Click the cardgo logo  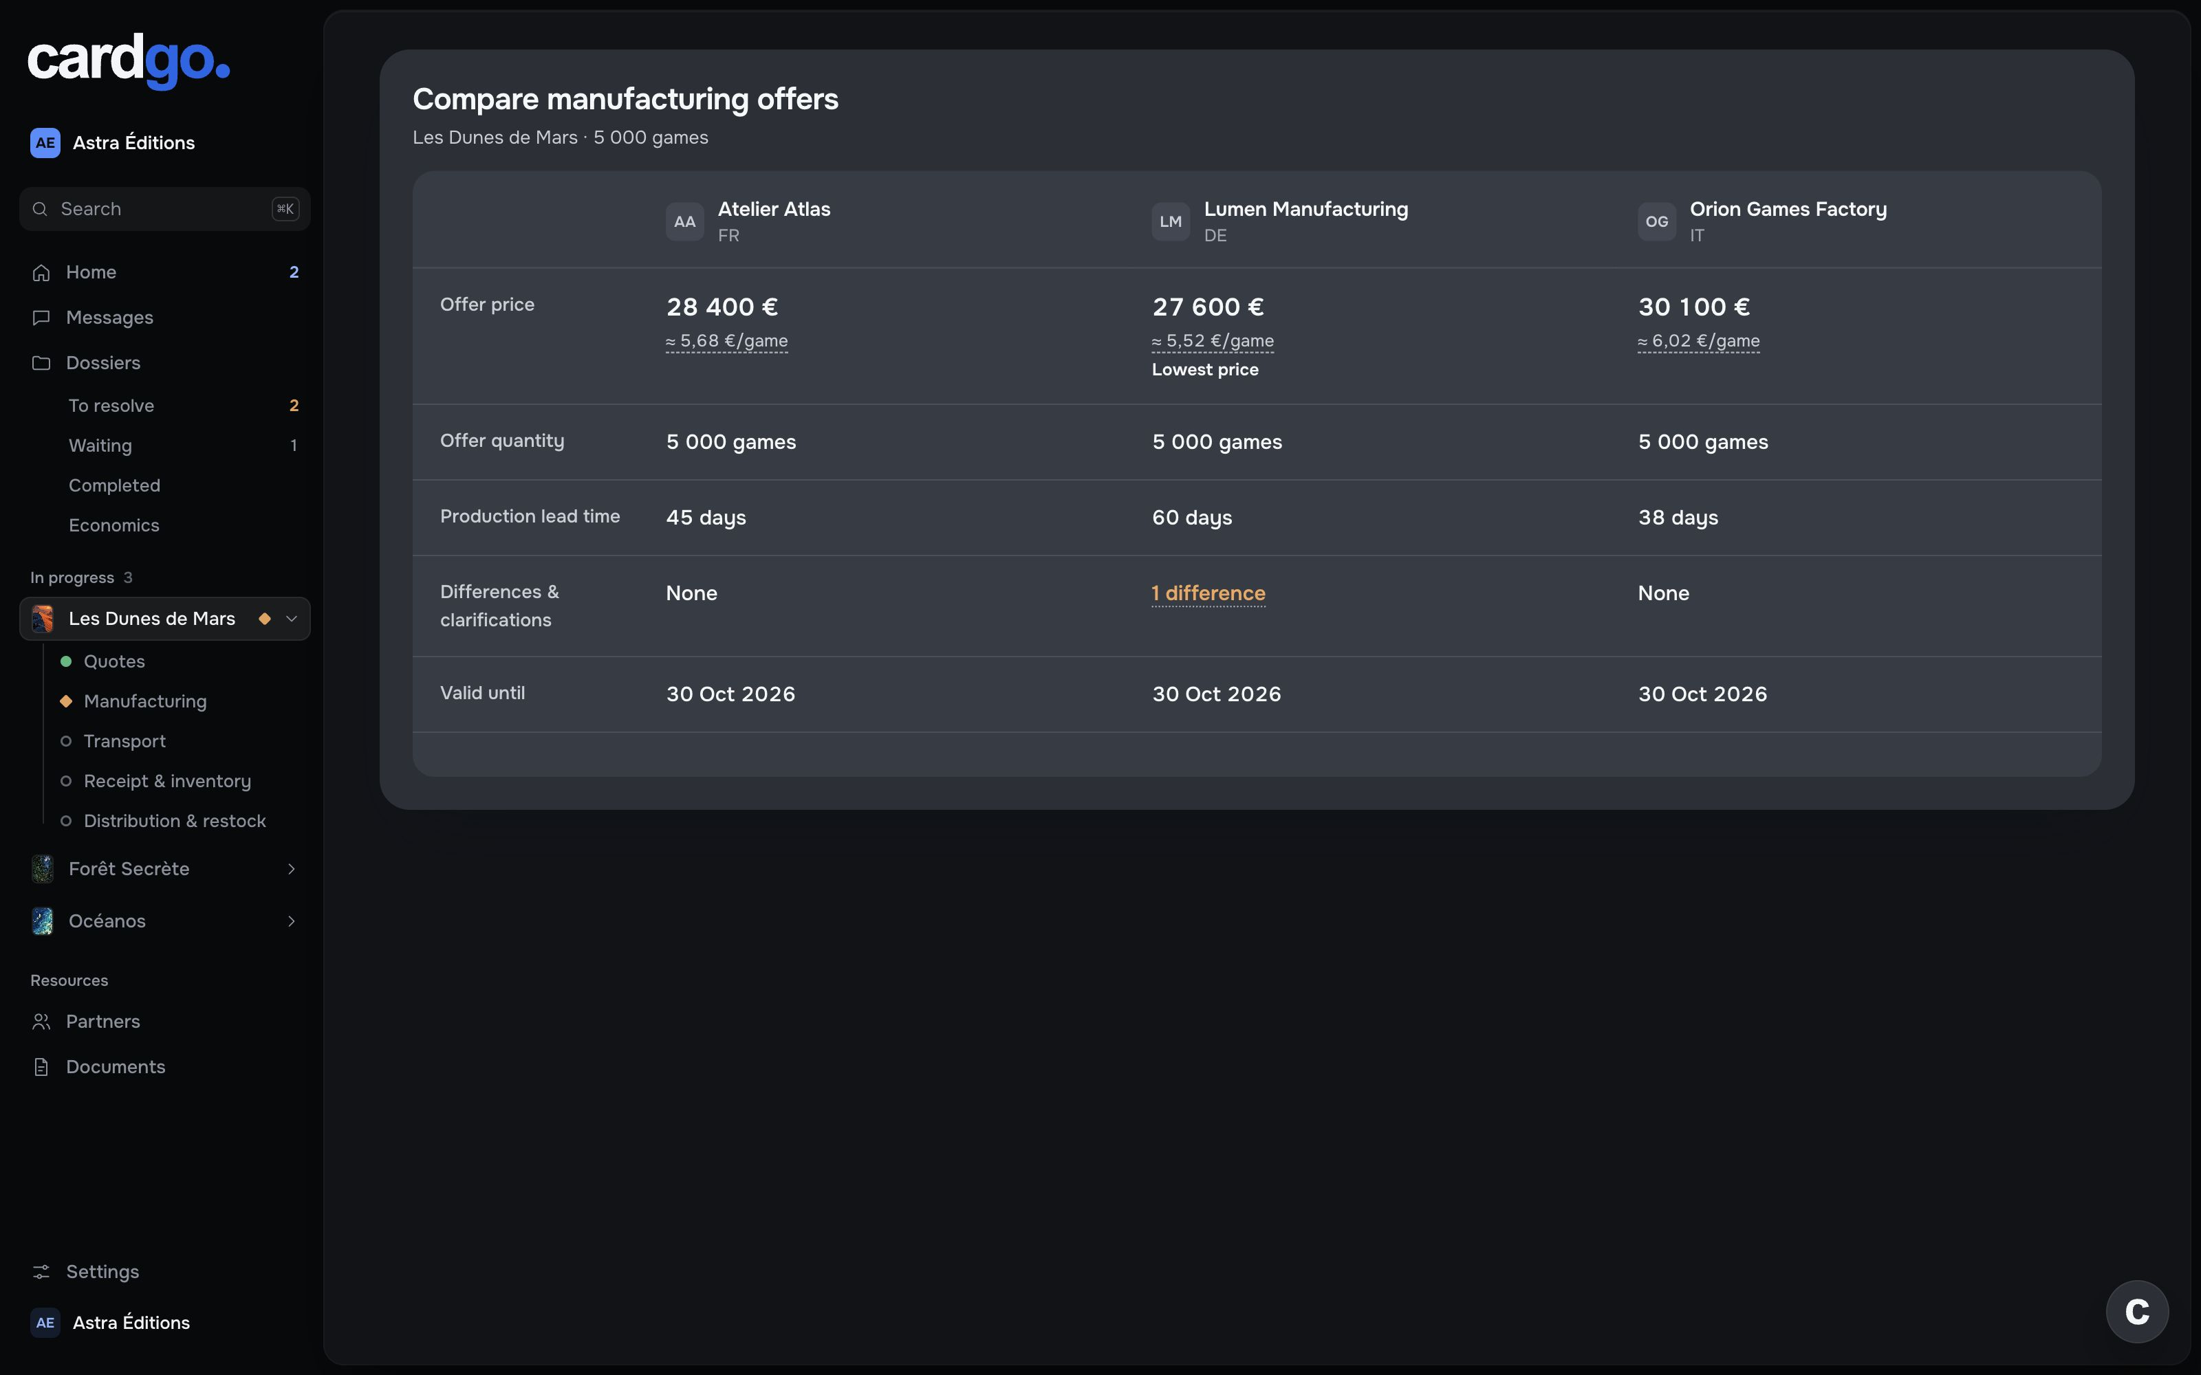(x=128, y=61)
